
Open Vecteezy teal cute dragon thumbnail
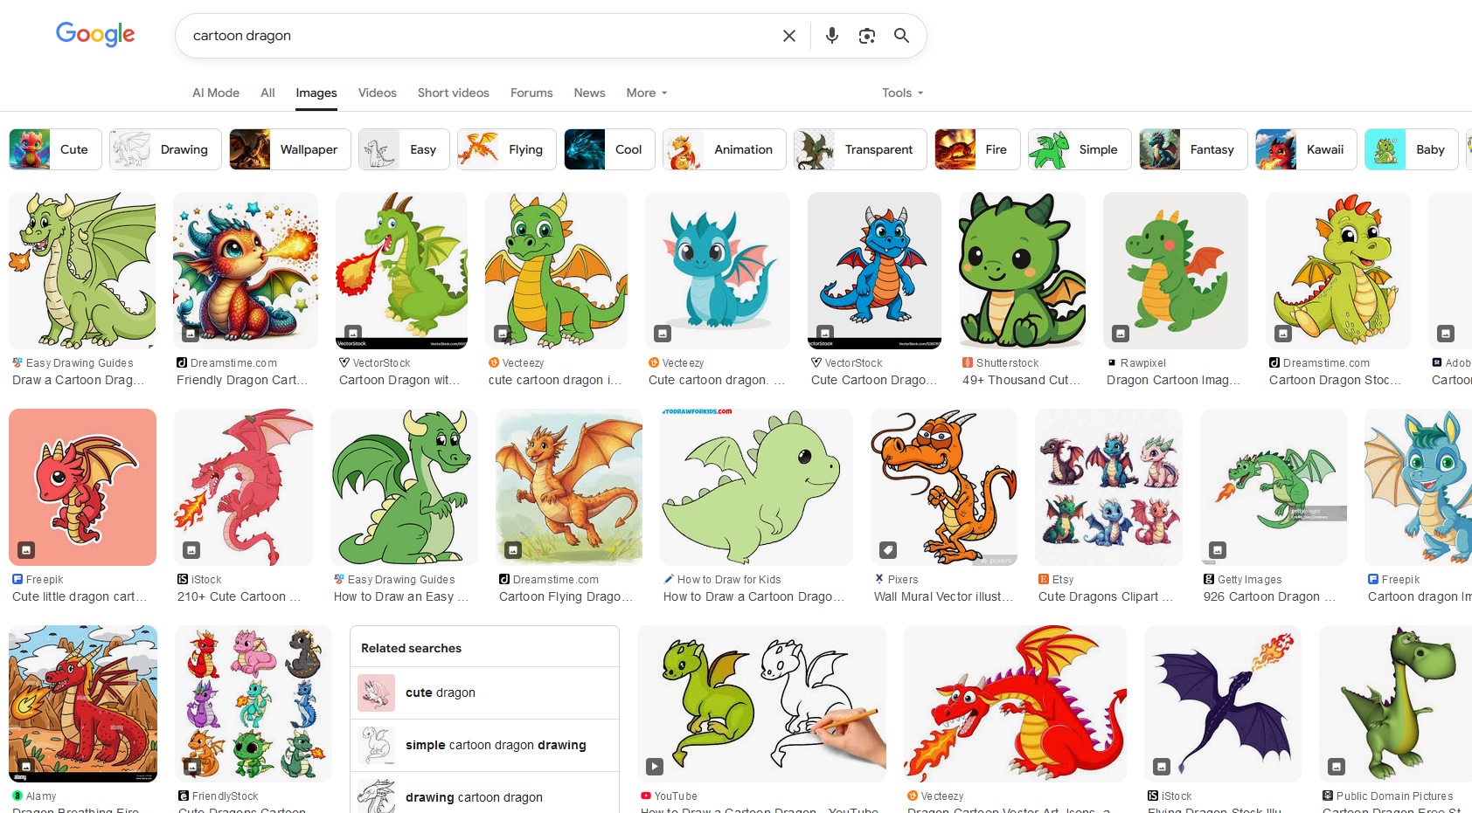click(718, 271)
